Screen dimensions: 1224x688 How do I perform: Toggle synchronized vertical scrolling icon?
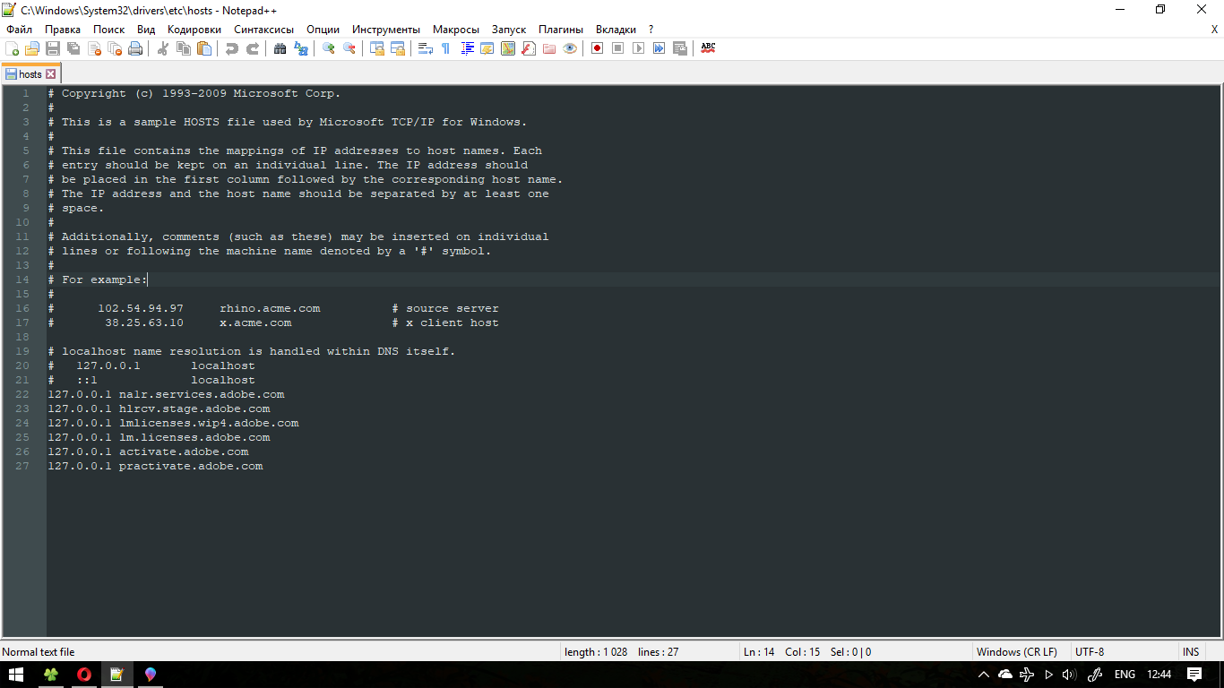point(377,48)
